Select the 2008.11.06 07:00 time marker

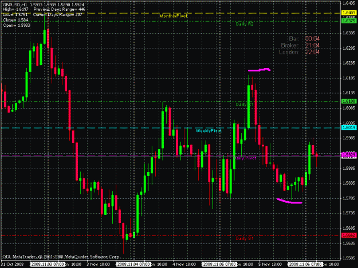pyautogui.click(x=305, y=265)
